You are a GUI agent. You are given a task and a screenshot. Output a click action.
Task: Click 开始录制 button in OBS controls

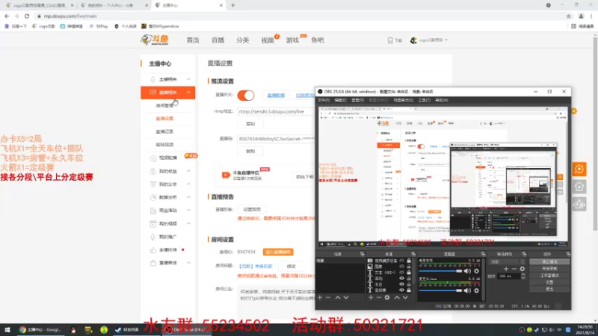pos(549,269)
